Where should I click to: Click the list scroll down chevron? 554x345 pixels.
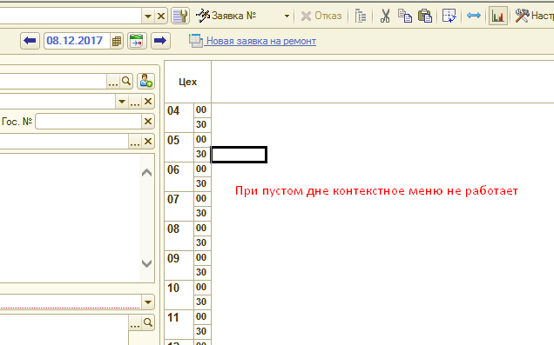click(146, 263)
